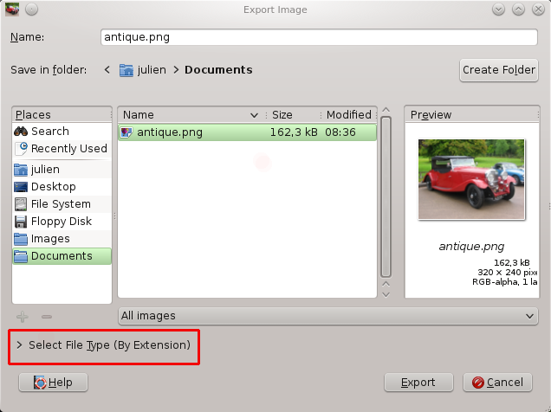Screen dimensions: 551x412
Task: Click the antique.png file type icon
Action: [126, 132]
